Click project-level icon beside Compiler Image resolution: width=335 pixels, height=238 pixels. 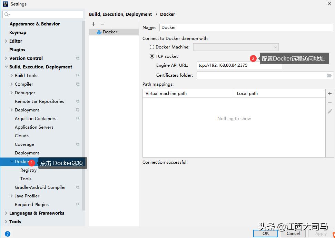point(78,84)
